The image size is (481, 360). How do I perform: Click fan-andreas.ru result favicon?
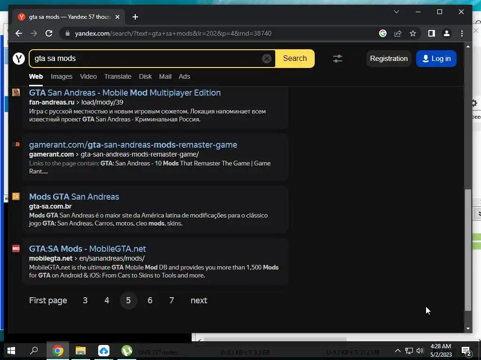pyautogui.click(x=16, y=92)
